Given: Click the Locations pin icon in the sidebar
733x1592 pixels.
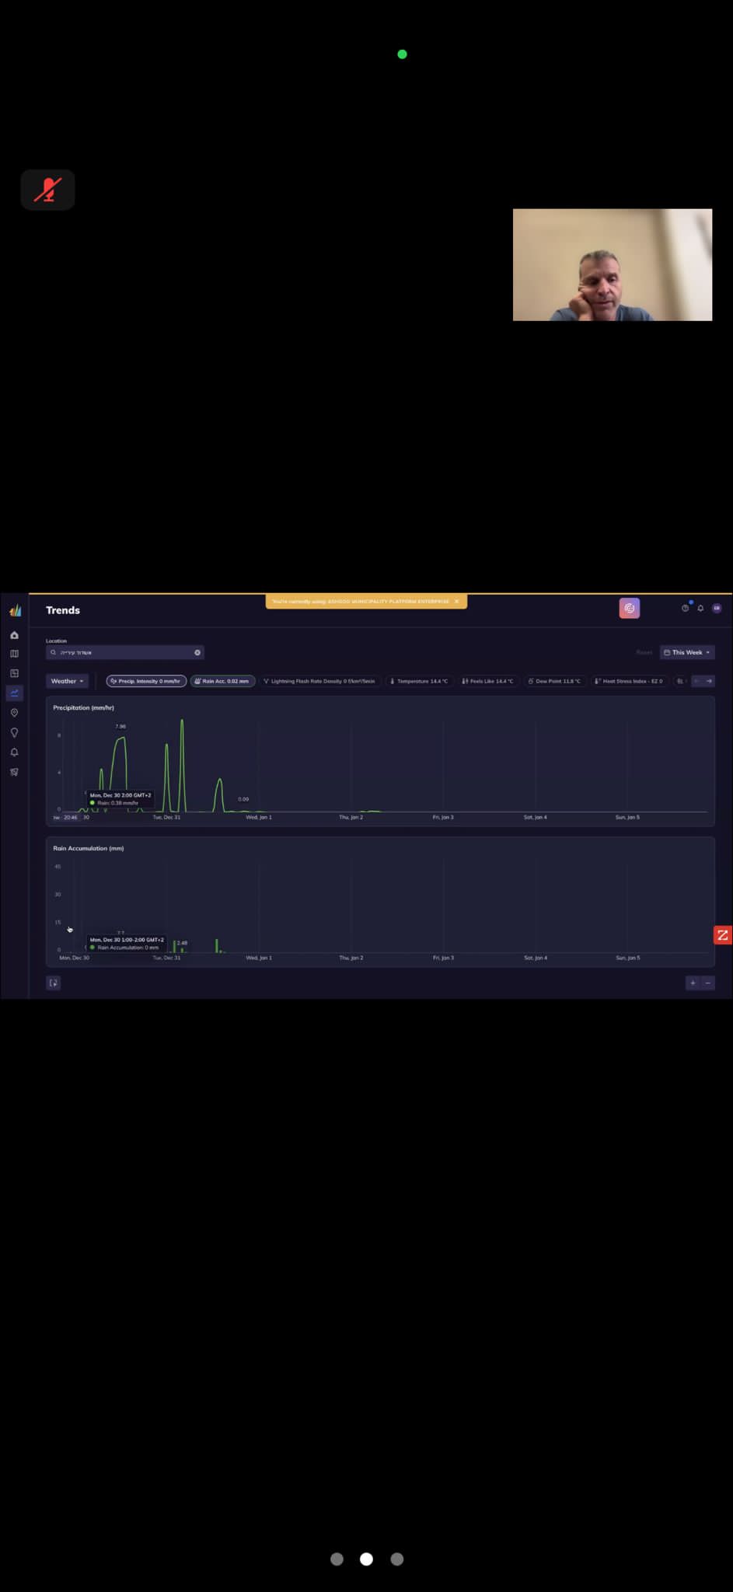Looking at the screenshot, I should click(14, 713).
